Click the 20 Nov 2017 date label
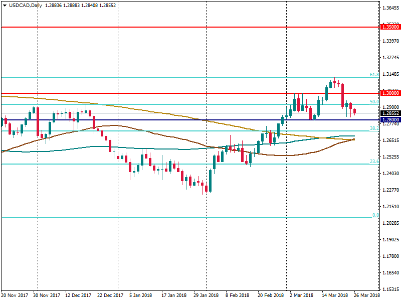The height and width of the screenshot is (301, 401). click(15, 295)
